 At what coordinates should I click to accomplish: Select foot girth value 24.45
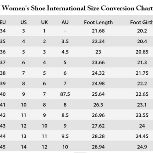[x=142, y=137]
